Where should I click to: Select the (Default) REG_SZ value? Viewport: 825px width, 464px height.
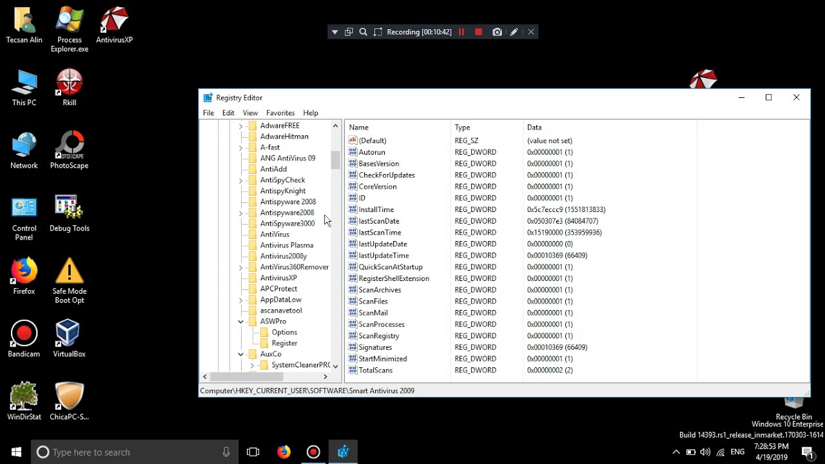tap(373, 140)
